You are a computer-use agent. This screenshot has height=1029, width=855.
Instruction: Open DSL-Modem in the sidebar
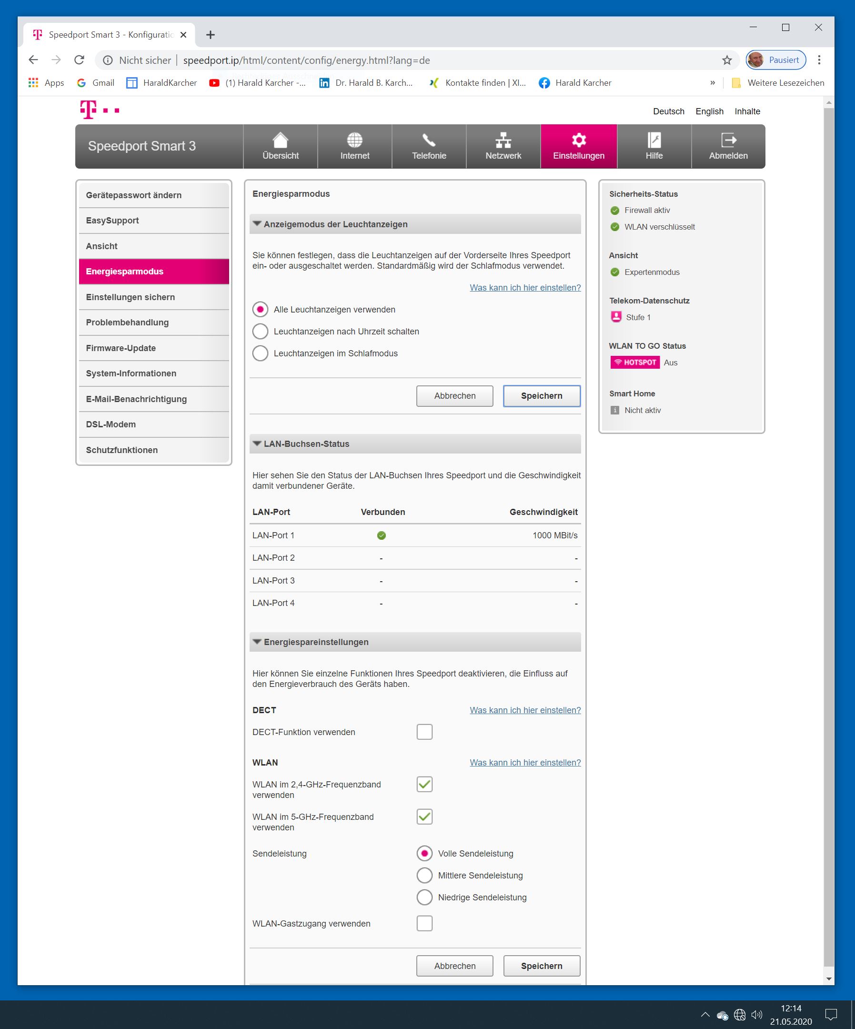(154, 424)
